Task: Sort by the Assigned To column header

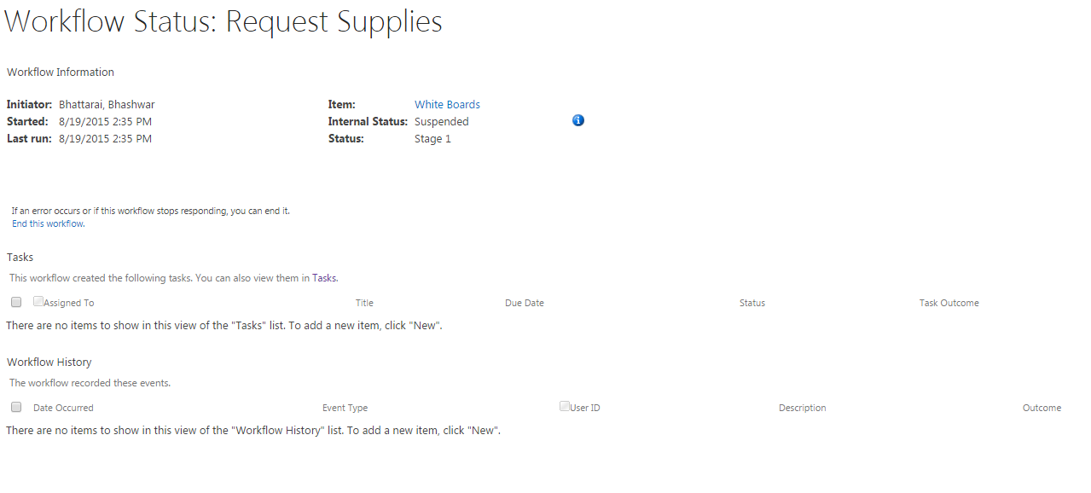Action: 69,303
